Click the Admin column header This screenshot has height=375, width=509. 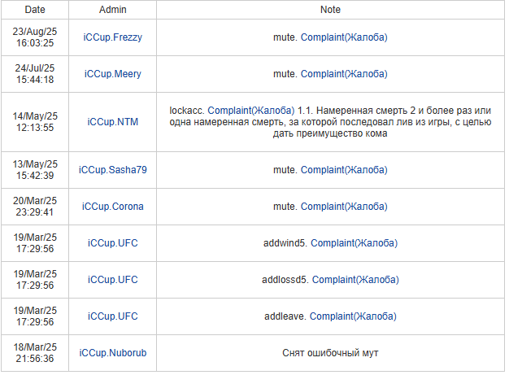(x=112, y=10)
